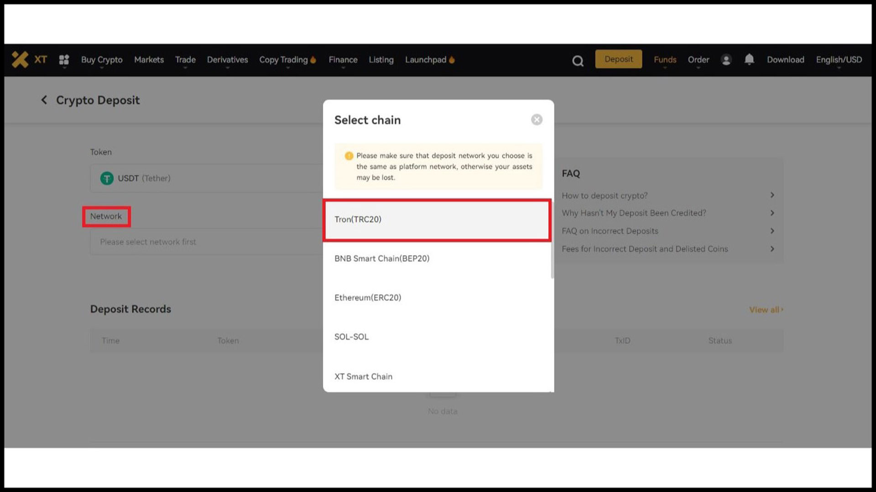Open the Copy Trading menu item

(287, 60)
